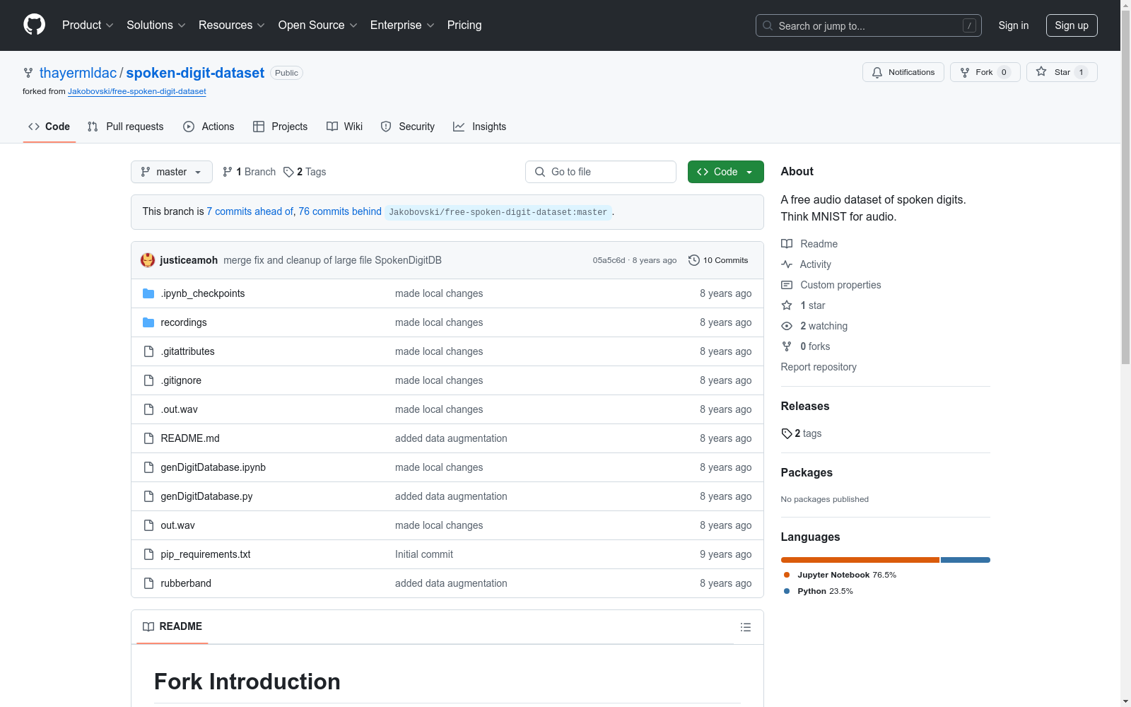Open the genDigitDatabase.ipynb file
Screen dimensions: 1131x707
point(213,467)
